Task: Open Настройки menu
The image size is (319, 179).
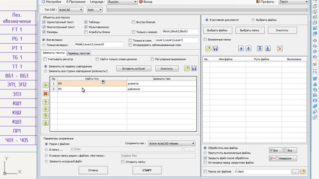Action: (53, 2)
